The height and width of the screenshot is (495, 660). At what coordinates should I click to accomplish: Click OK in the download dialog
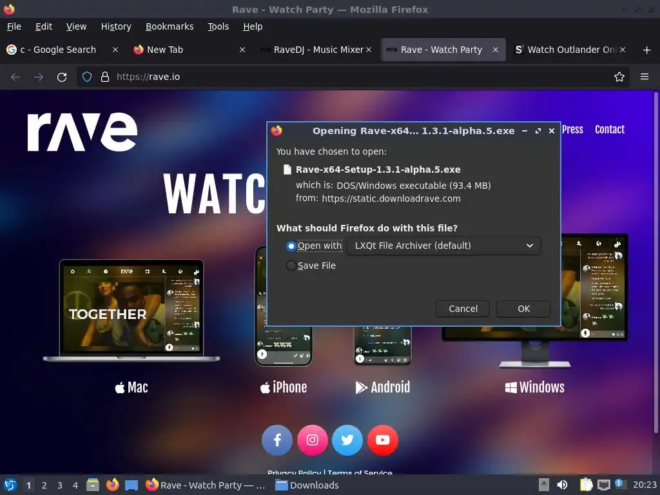(x=523, y=309)
